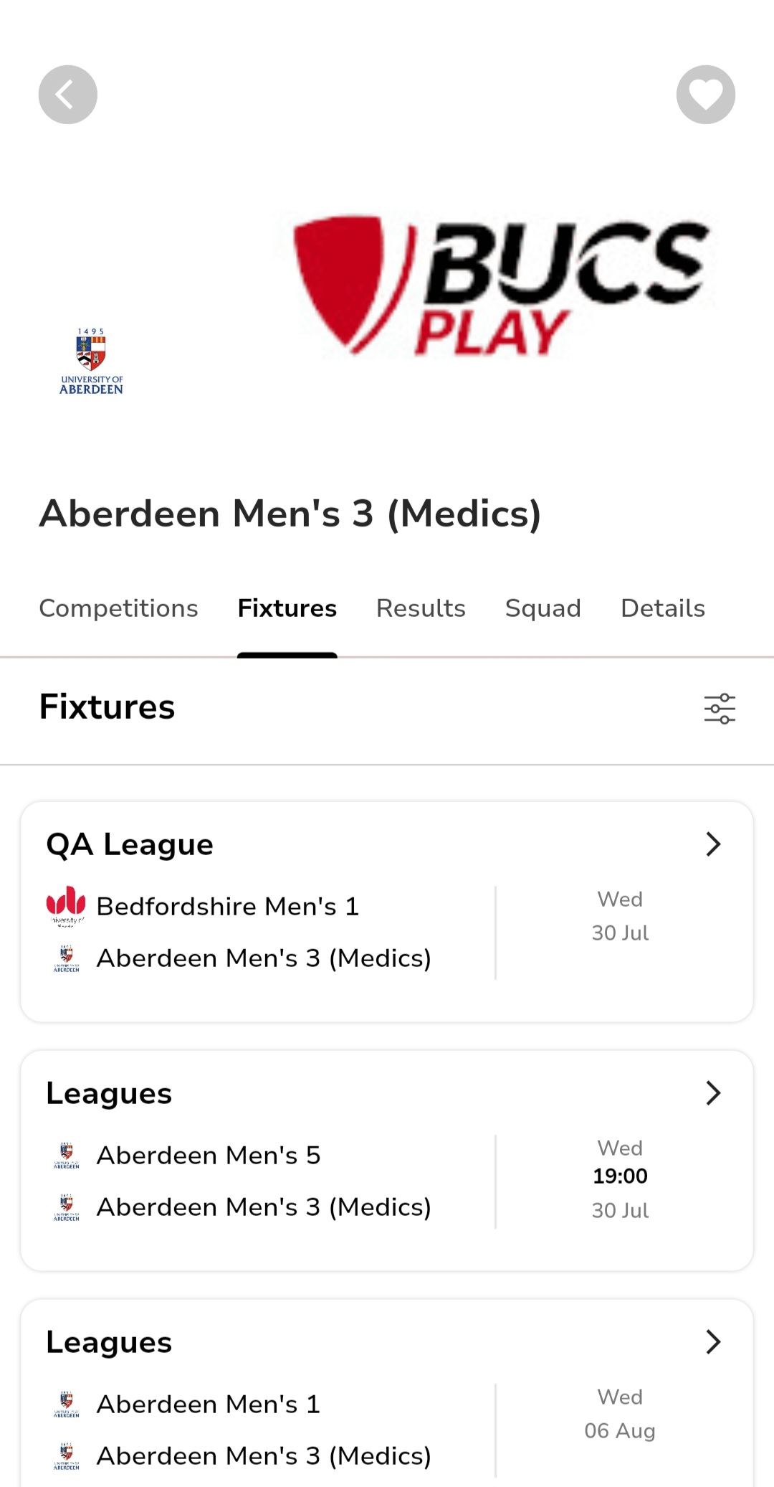The height and width of the screenshot is (1487, 774).
Task: View the Details tab
Action: click(663, 608)
